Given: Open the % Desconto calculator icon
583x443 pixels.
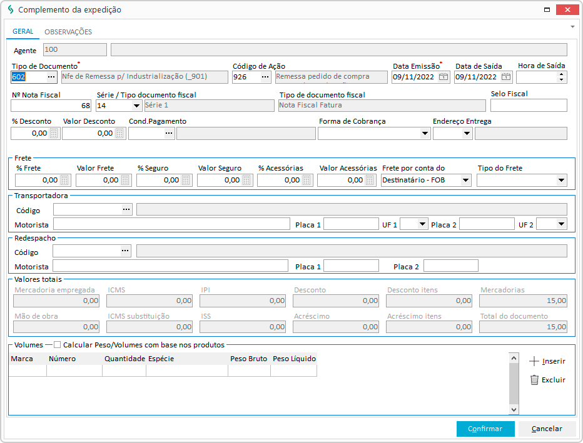Looking at the screenshot, I should (x=54, y=133).
